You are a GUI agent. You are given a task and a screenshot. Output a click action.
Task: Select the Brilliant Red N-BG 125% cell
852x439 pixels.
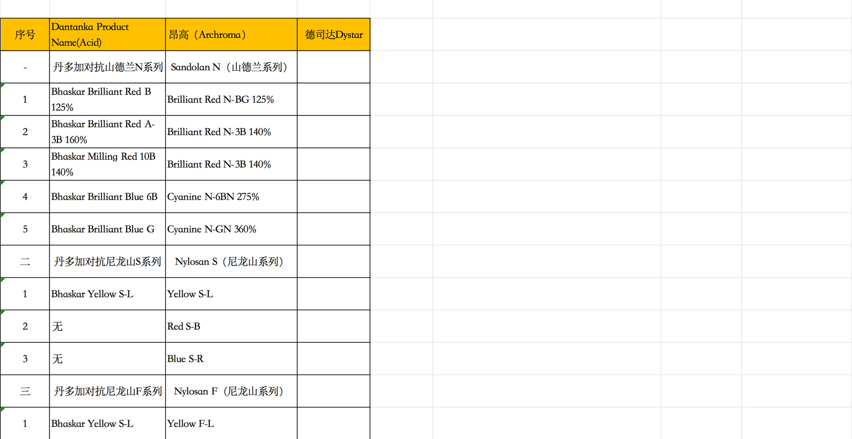point(231,100)
